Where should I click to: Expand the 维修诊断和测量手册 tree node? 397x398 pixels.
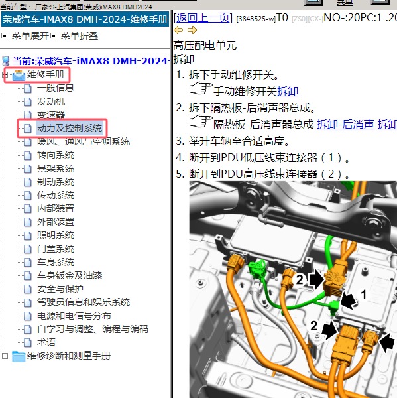[x=5, y=356]
